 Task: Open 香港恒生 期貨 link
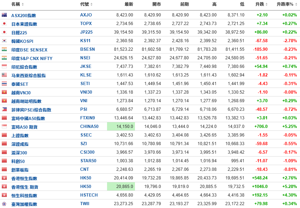[x=25, y=187]
